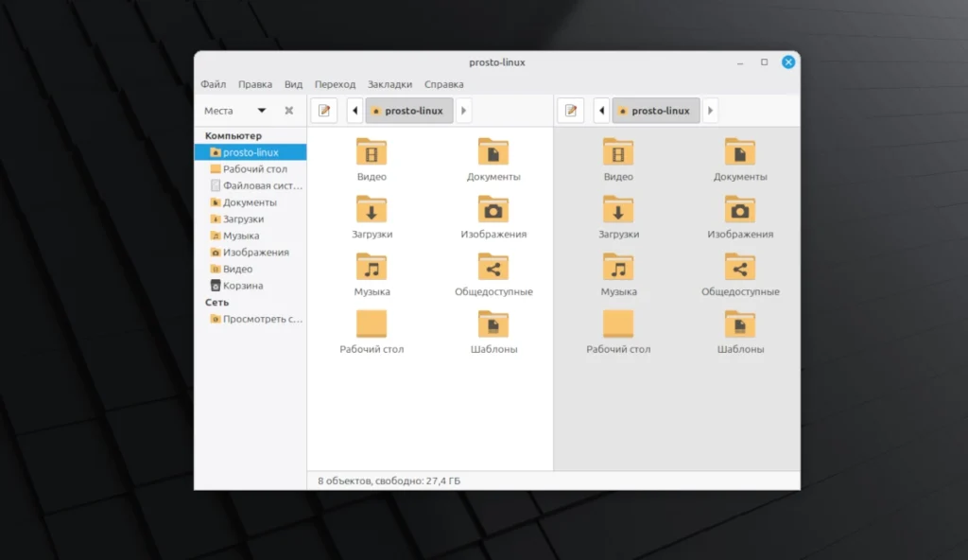Click the right path arrow in the right pane
The image size is (968, 560).
coord(710,111)
